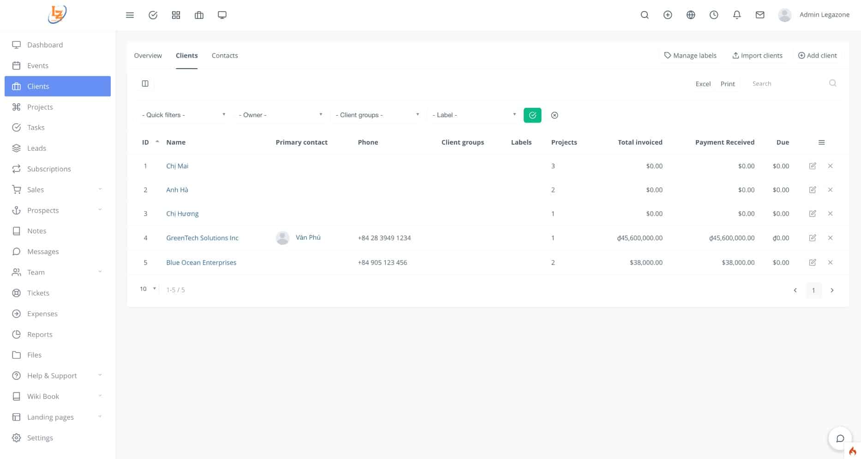Click the Import clients button
Image resolution: width=861 pixels, height=459 pixels.
(757, 56)
